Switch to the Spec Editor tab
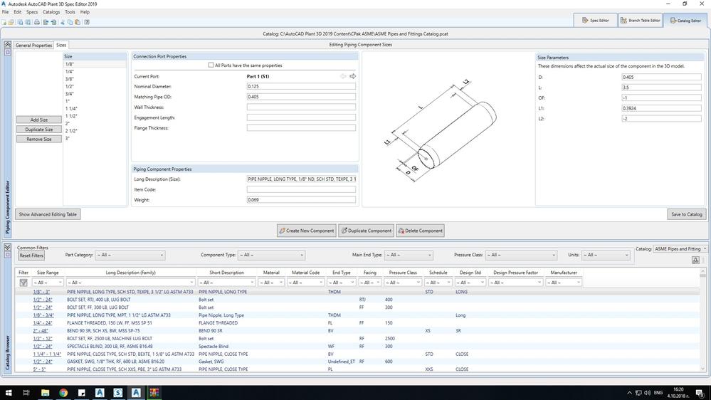This screenshot has height=400, width=711. pos(596,21)
